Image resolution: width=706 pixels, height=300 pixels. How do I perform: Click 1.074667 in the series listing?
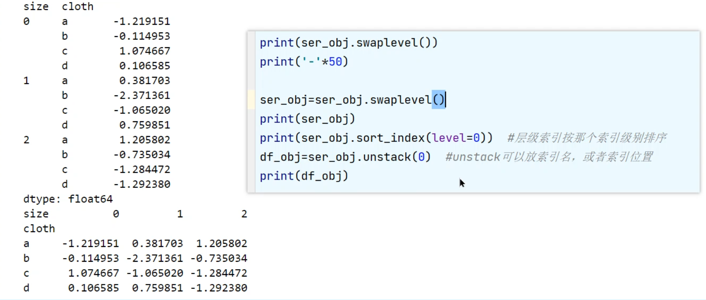[x=144, y=51]
